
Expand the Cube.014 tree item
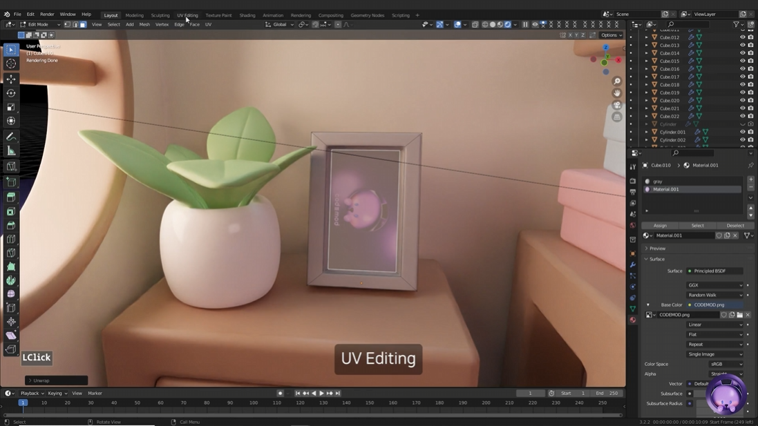click(x=646, y=53)
